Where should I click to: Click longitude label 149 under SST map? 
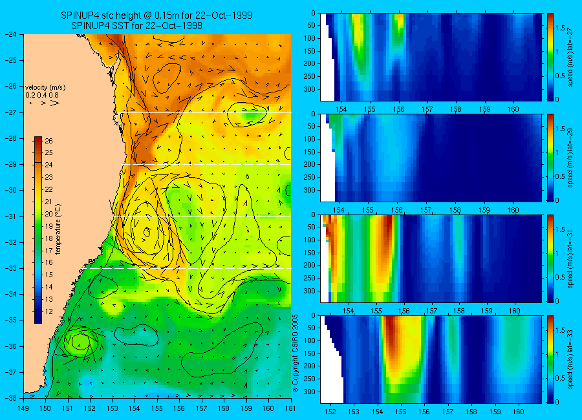(x=23, y=408)
